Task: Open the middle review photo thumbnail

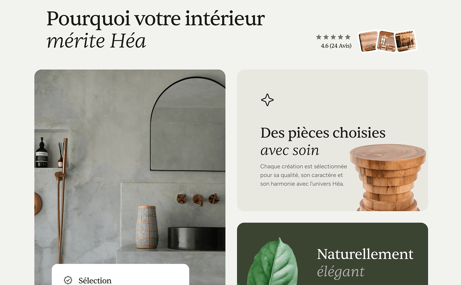Action: (386, 41)
